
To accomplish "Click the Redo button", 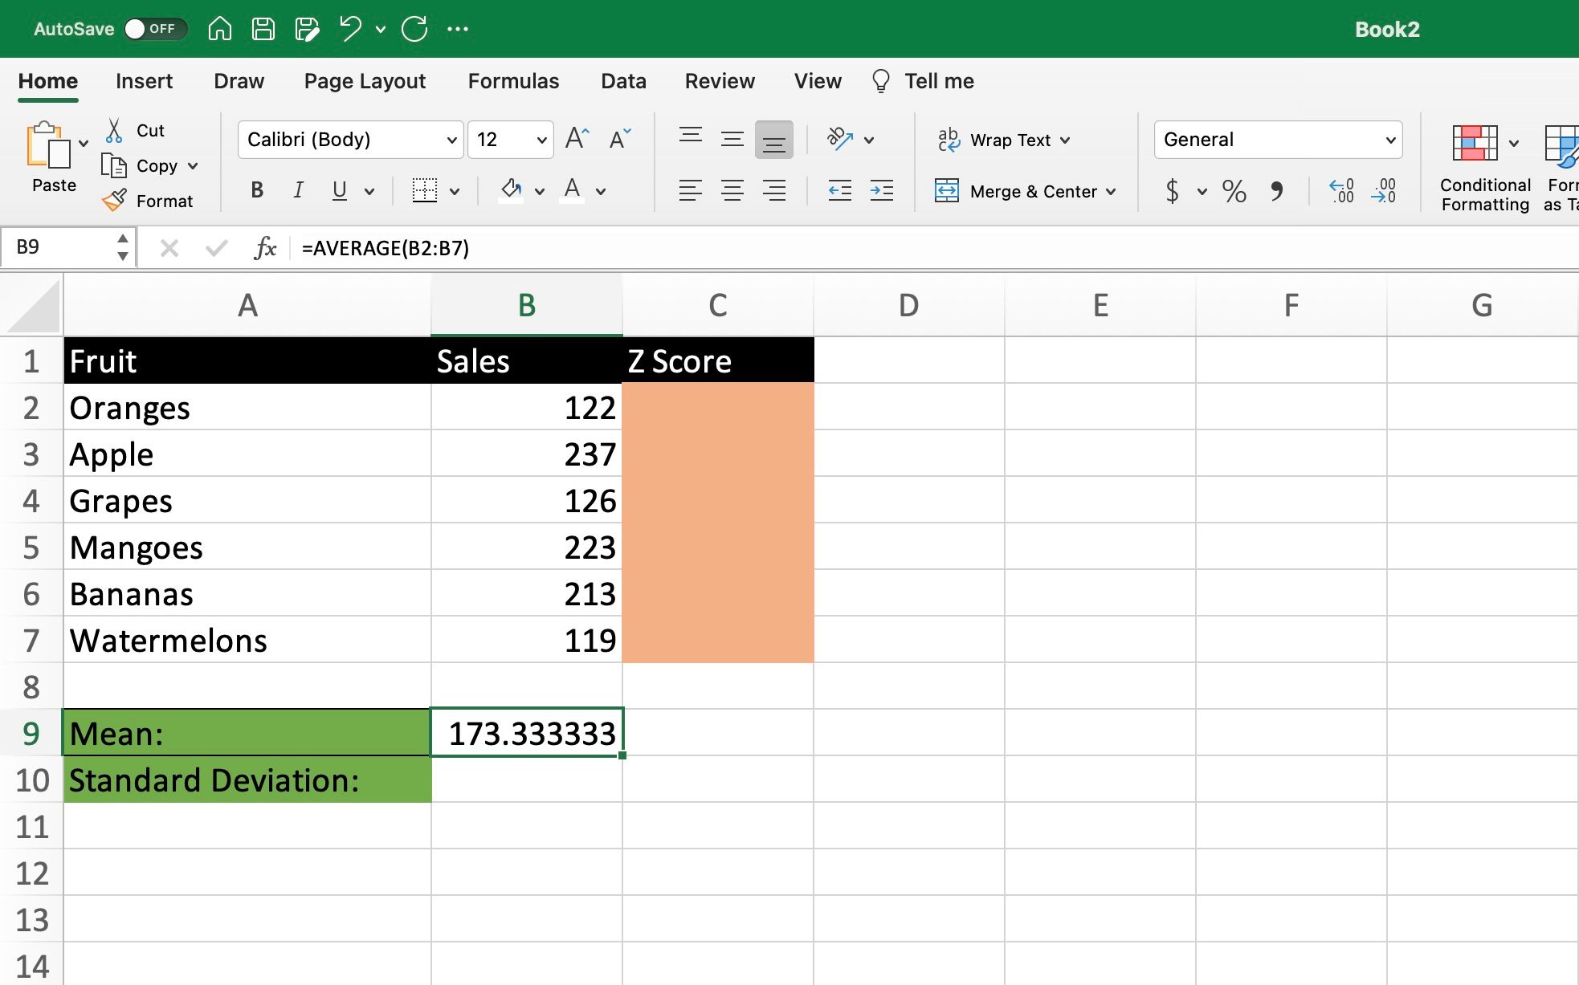I will pyautogui.click(x=414, y=28).
